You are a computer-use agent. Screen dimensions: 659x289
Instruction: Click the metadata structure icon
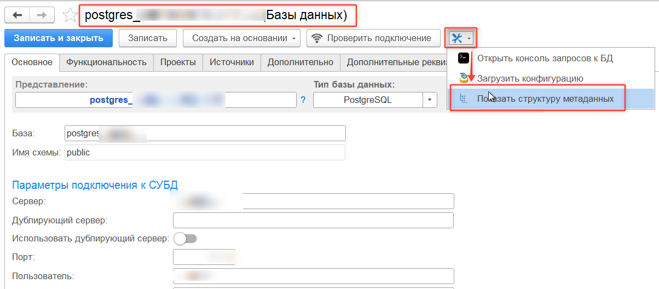(464, 99)
